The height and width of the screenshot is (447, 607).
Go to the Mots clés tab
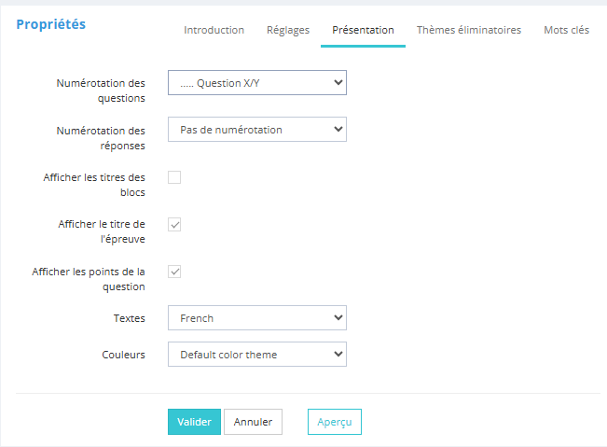566,30
